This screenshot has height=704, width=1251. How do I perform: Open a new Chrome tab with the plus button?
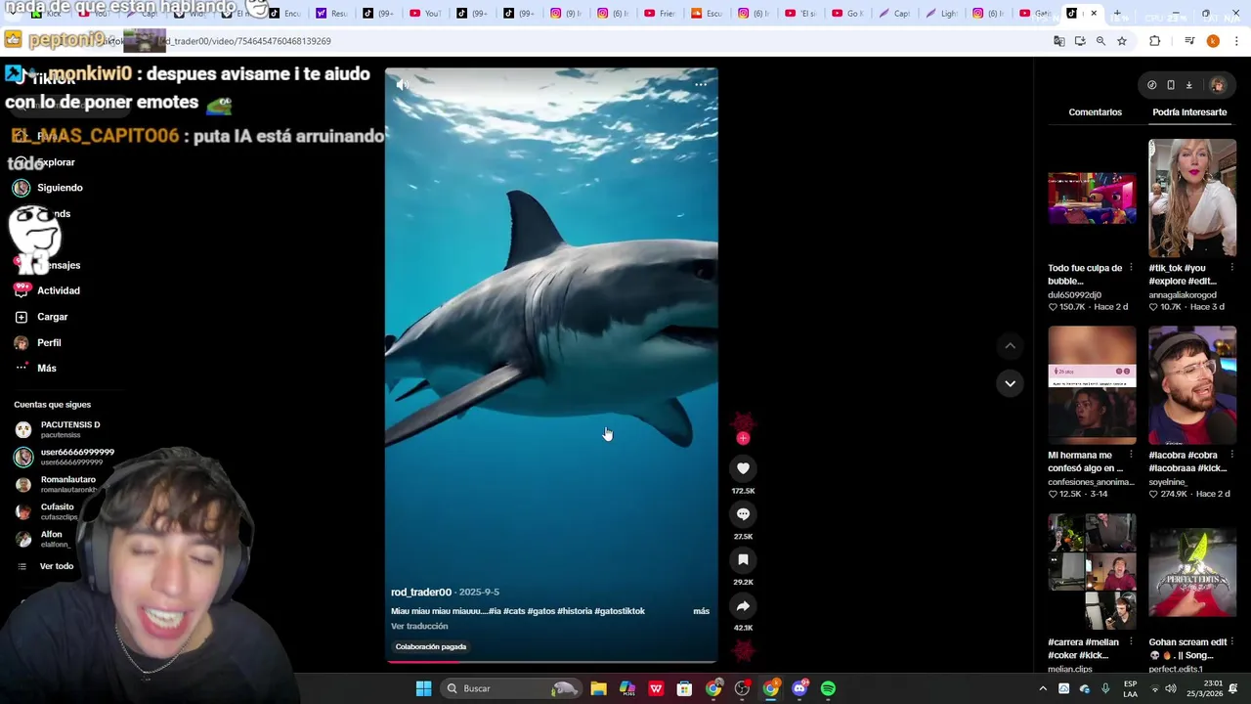[x=1117, y=14]
